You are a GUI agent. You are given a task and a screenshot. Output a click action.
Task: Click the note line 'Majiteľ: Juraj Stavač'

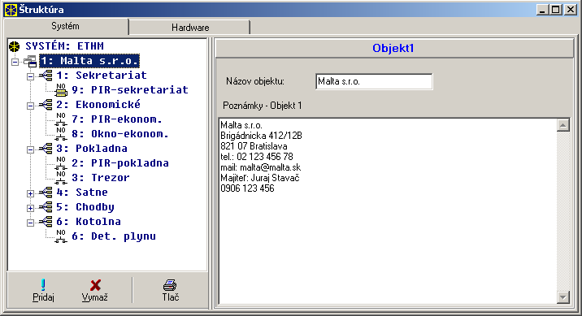pyautogui.click(x=260, y=178)
